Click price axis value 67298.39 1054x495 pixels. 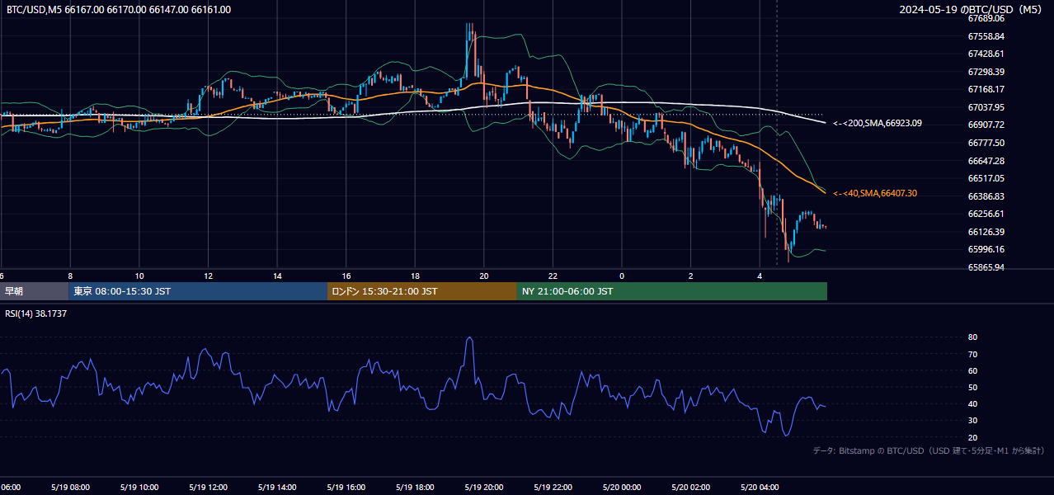pos(986,72)
